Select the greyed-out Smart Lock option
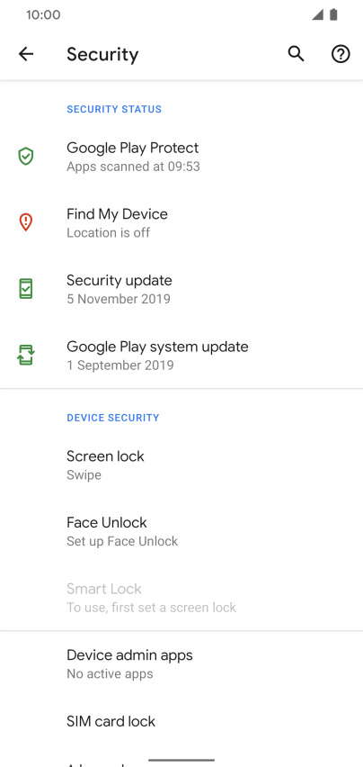 181,597
